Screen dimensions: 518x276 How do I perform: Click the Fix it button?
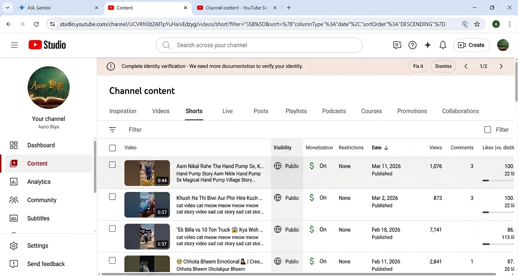(418, 66)
